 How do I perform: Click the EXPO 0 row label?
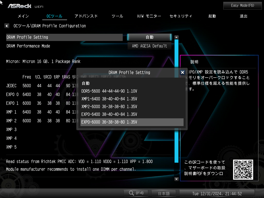coord(12,94)
